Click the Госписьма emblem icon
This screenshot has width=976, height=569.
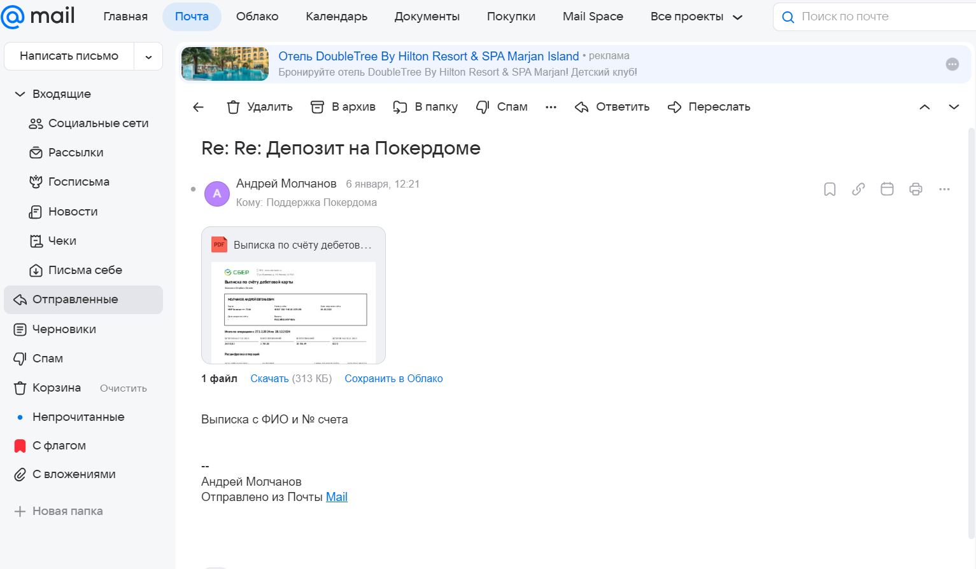[36, 182]
